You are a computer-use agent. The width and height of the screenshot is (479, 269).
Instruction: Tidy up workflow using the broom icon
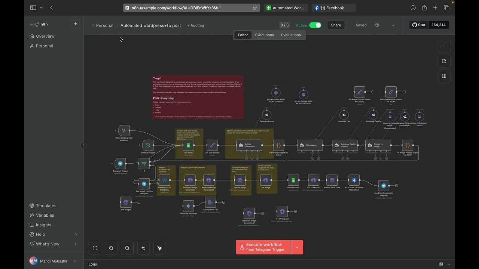(159, 248)
